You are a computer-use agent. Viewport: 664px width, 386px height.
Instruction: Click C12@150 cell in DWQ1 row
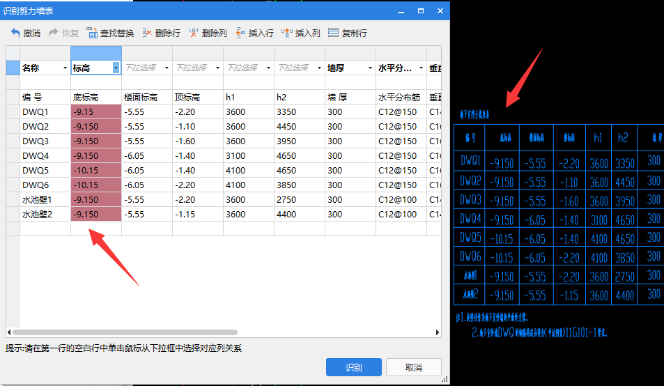coord(401,111)
